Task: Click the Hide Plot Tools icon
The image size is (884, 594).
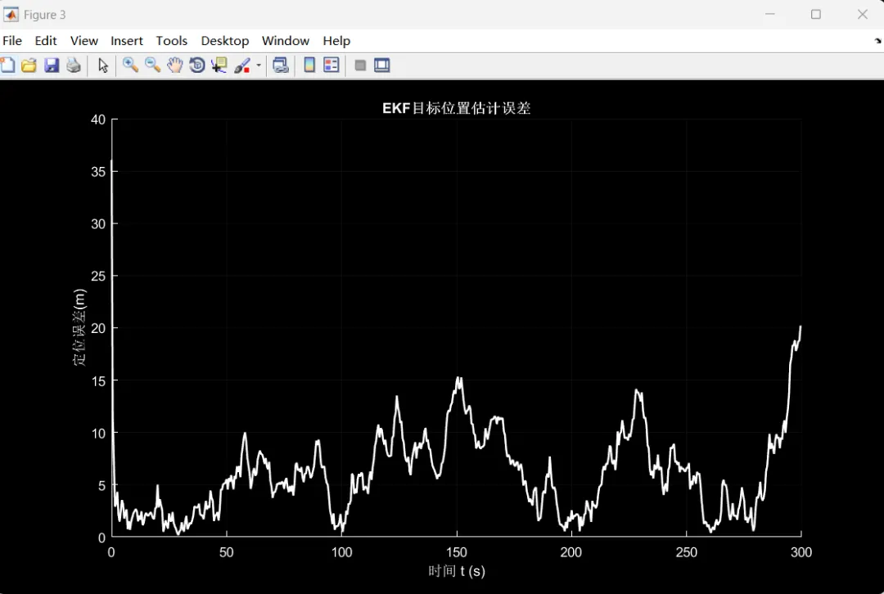Action: click(360, 65)
